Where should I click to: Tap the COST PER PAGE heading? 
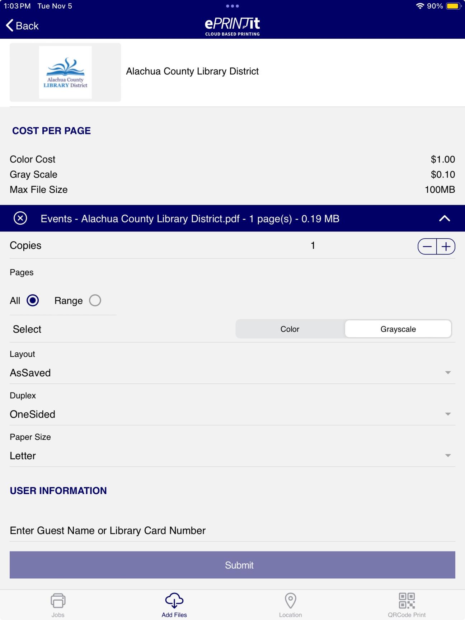[51, 131]
